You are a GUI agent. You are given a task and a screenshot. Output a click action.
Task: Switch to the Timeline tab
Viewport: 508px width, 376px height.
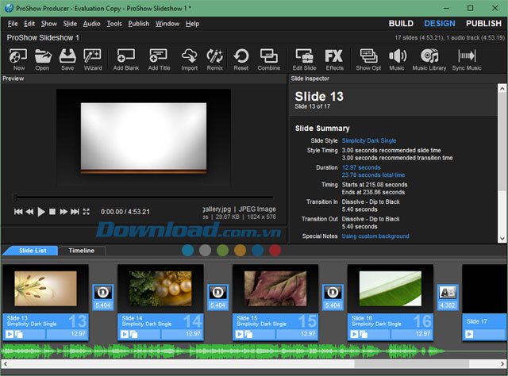[81, 251]
